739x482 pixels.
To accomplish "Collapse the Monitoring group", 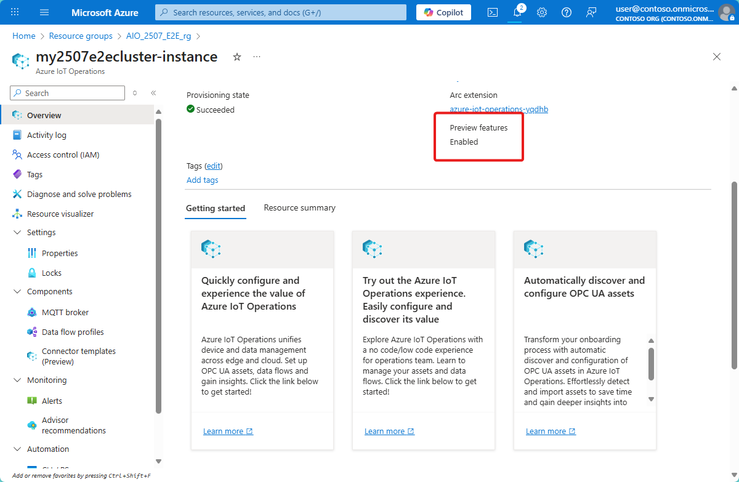I will pyautogui.click(x=17, y=380).
